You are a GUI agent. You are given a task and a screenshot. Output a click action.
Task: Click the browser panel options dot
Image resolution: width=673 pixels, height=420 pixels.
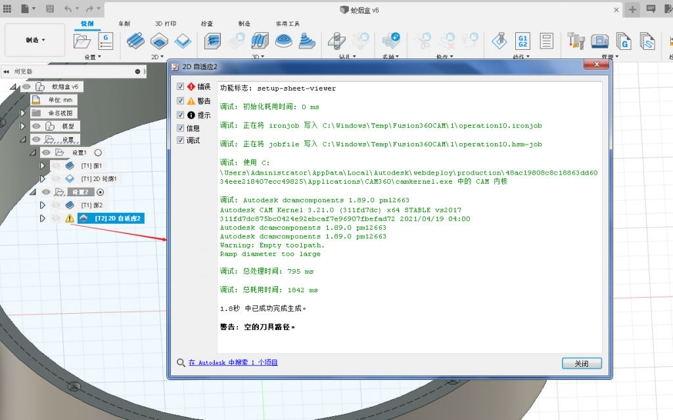pos(137,72)
